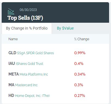
Task: Click Home Depot, Inc. (The) name
Action: (x=32, y=96)
